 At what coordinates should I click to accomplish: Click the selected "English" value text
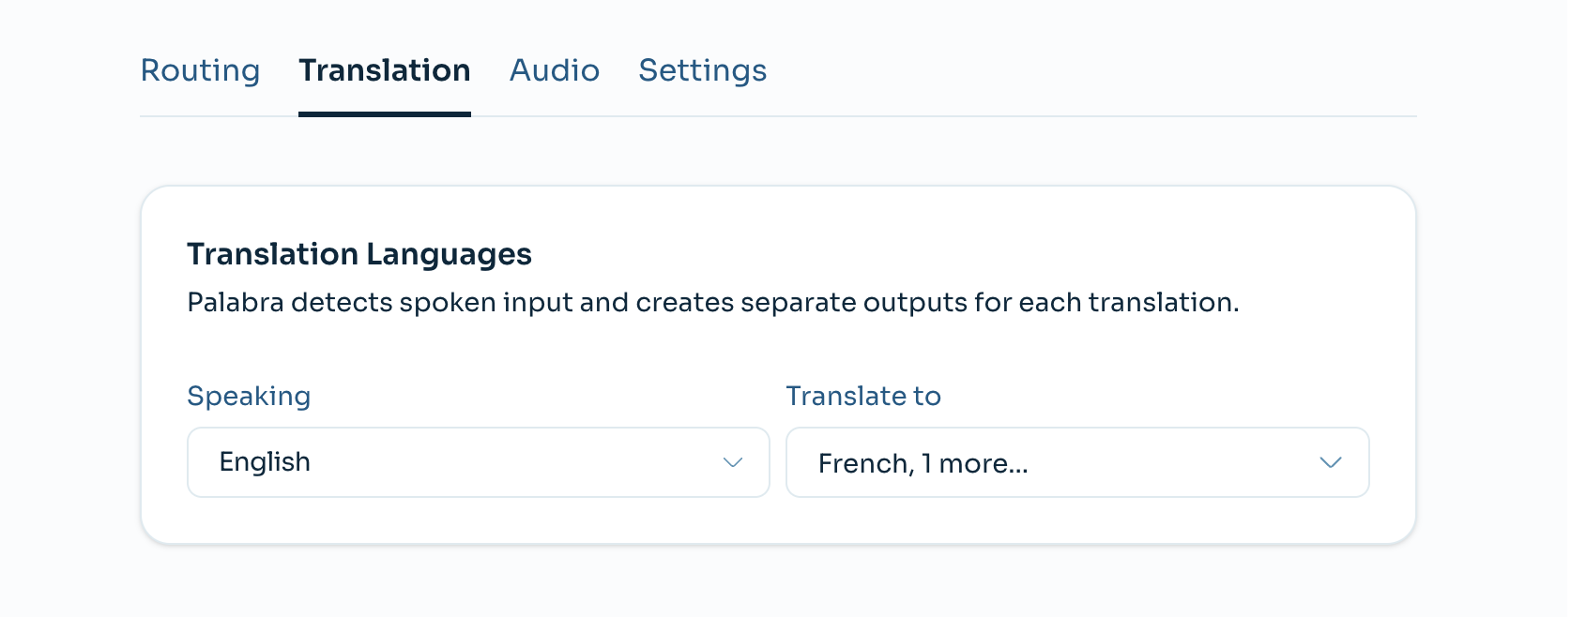click(265, 462)
